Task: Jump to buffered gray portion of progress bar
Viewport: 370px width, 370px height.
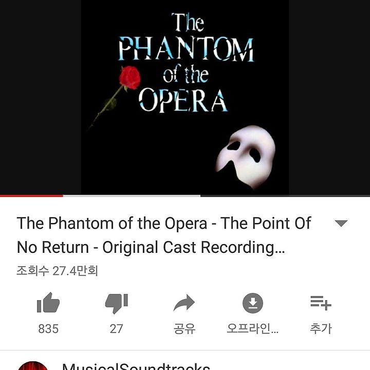Action: click(x=132, y=196)
